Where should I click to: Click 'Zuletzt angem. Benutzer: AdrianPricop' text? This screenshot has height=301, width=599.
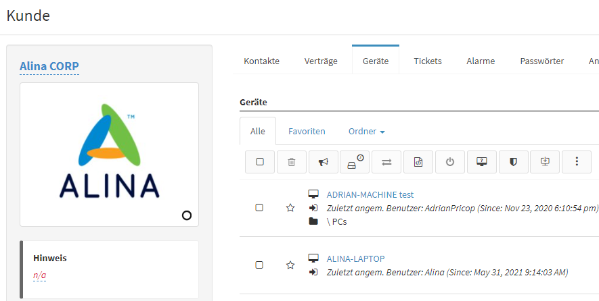pyautogui.click(x=401, y=209)
